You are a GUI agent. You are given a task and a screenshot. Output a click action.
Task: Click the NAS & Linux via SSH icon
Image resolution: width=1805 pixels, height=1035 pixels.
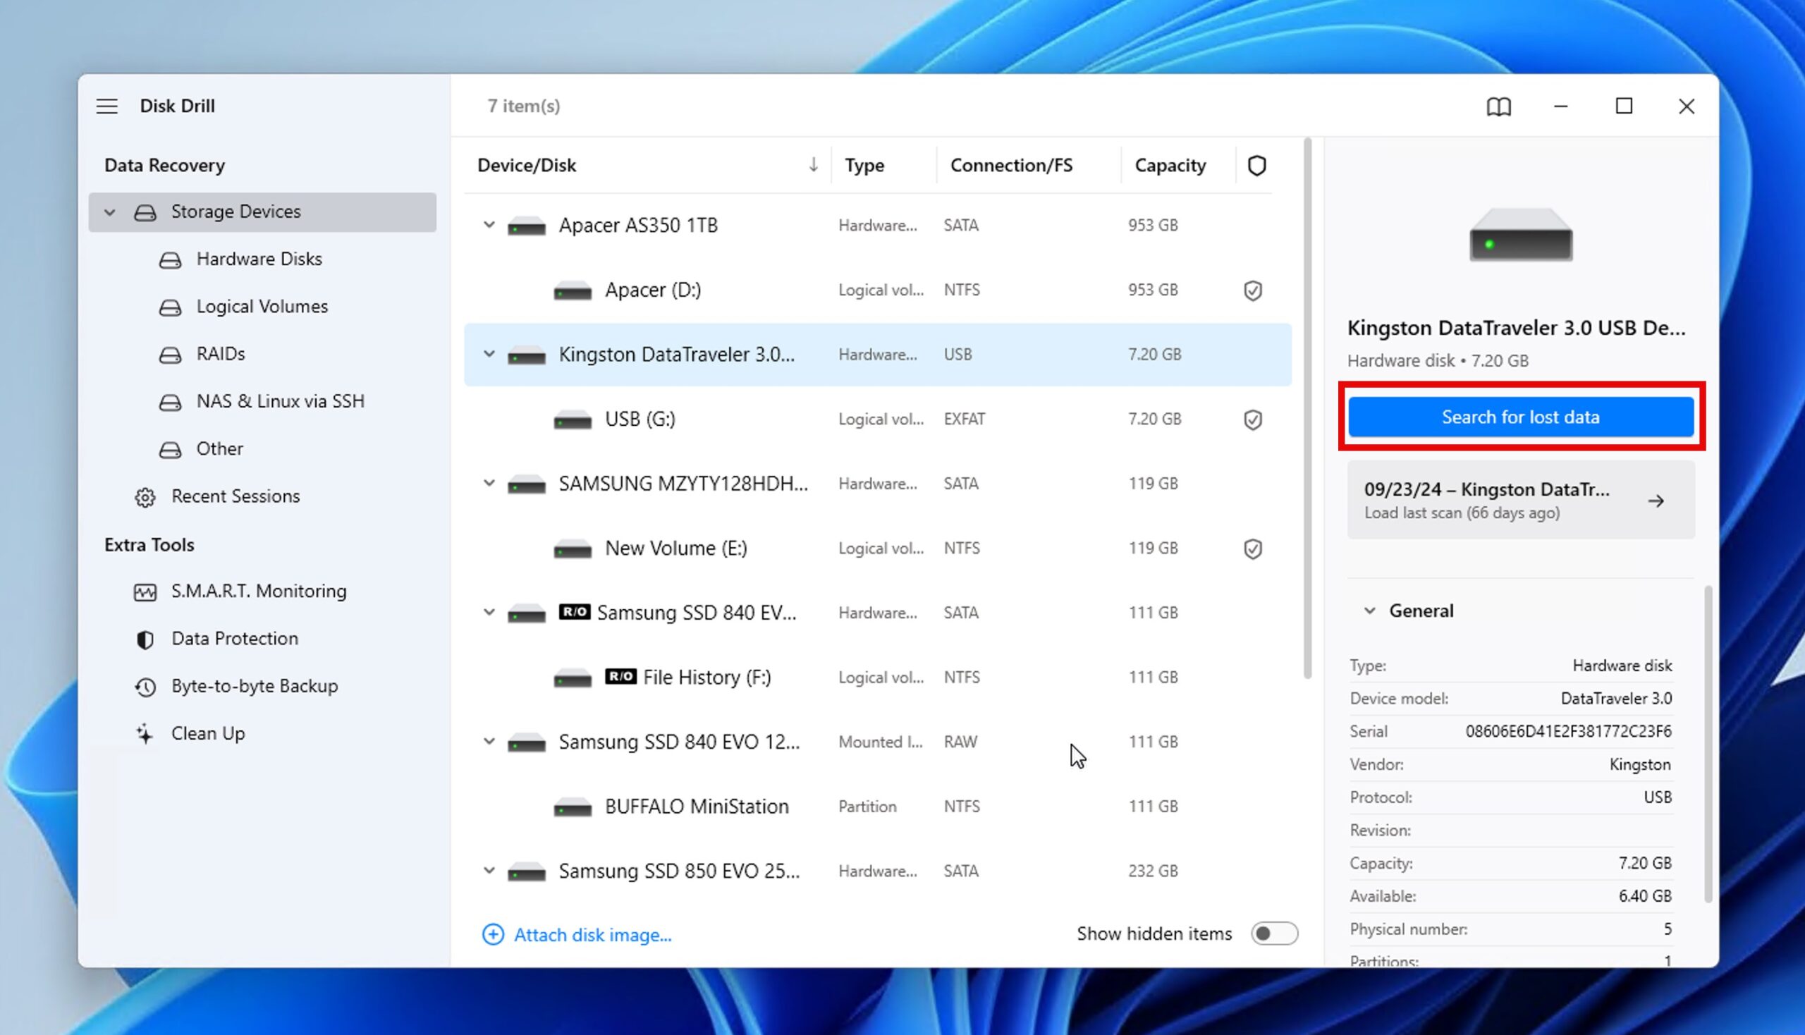171,400
